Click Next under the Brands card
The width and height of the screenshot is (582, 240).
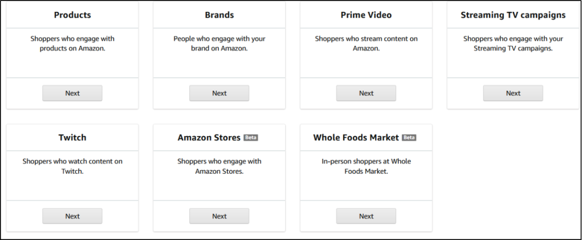tap(219, 93)
